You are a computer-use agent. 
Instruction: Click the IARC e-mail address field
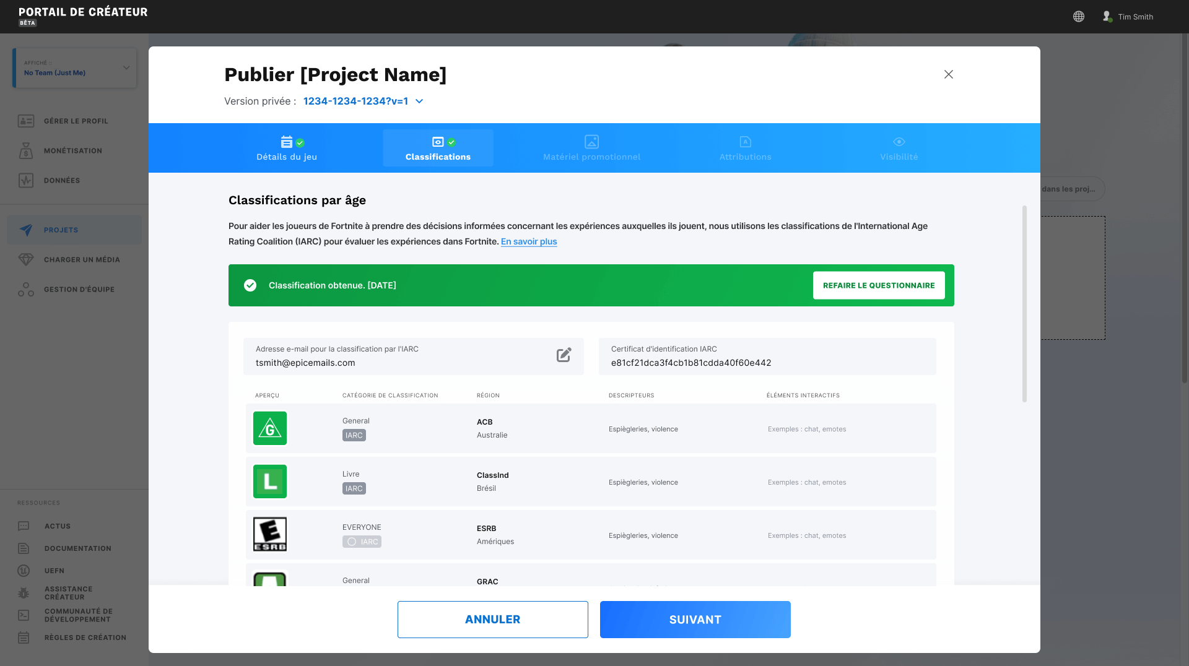414,357
